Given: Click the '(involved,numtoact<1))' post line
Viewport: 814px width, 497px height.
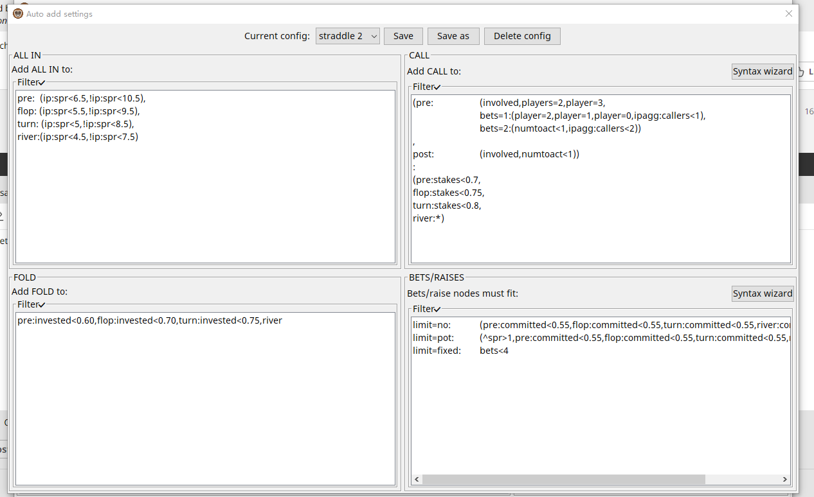Looking at the screenshot, I should tap(530, 154).
